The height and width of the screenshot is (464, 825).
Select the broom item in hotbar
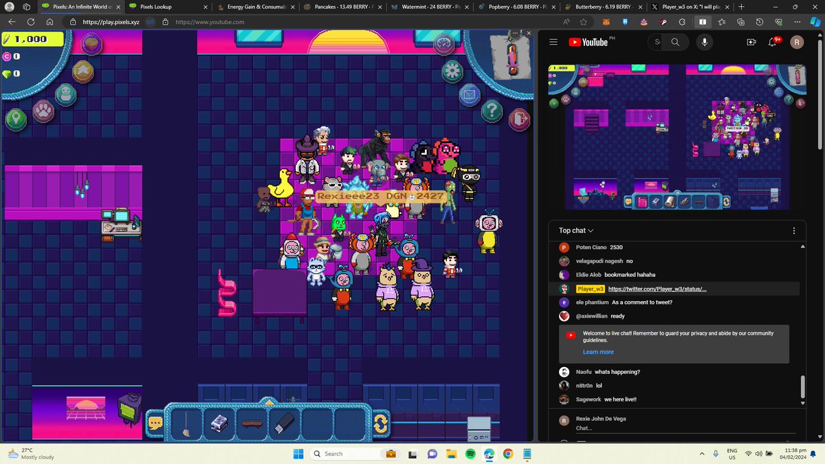click(x=186, y=424)
